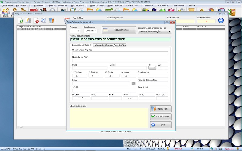The height and width of the screenshot is (151, 242).
Task: Click the exit door icon in main toolbar
Action: [x=233, y=12]
